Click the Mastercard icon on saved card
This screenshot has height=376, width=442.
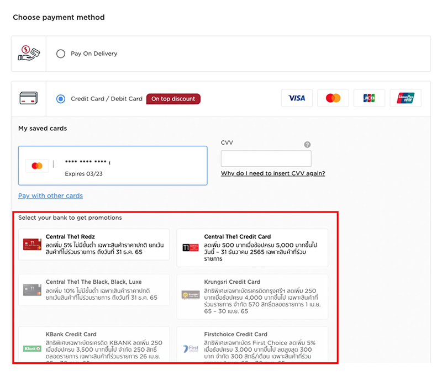[37, 166]
